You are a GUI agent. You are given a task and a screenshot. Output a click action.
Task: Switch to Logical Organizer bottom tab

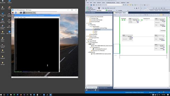pyautogui.click(x=103, y=88)
